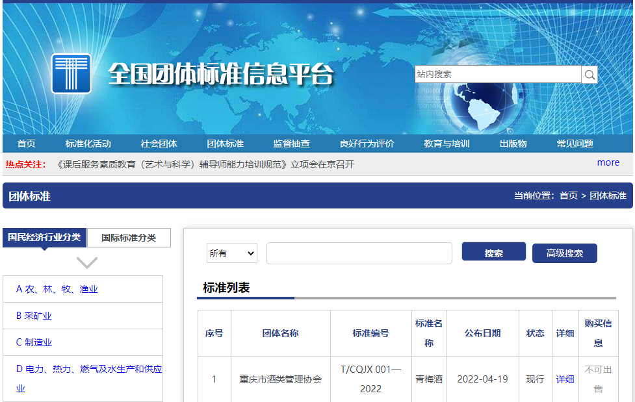Screen dimensions: 635x402
Task: Click the 热点关注 label
Action: pyautogui.click(x=25, y=164)
